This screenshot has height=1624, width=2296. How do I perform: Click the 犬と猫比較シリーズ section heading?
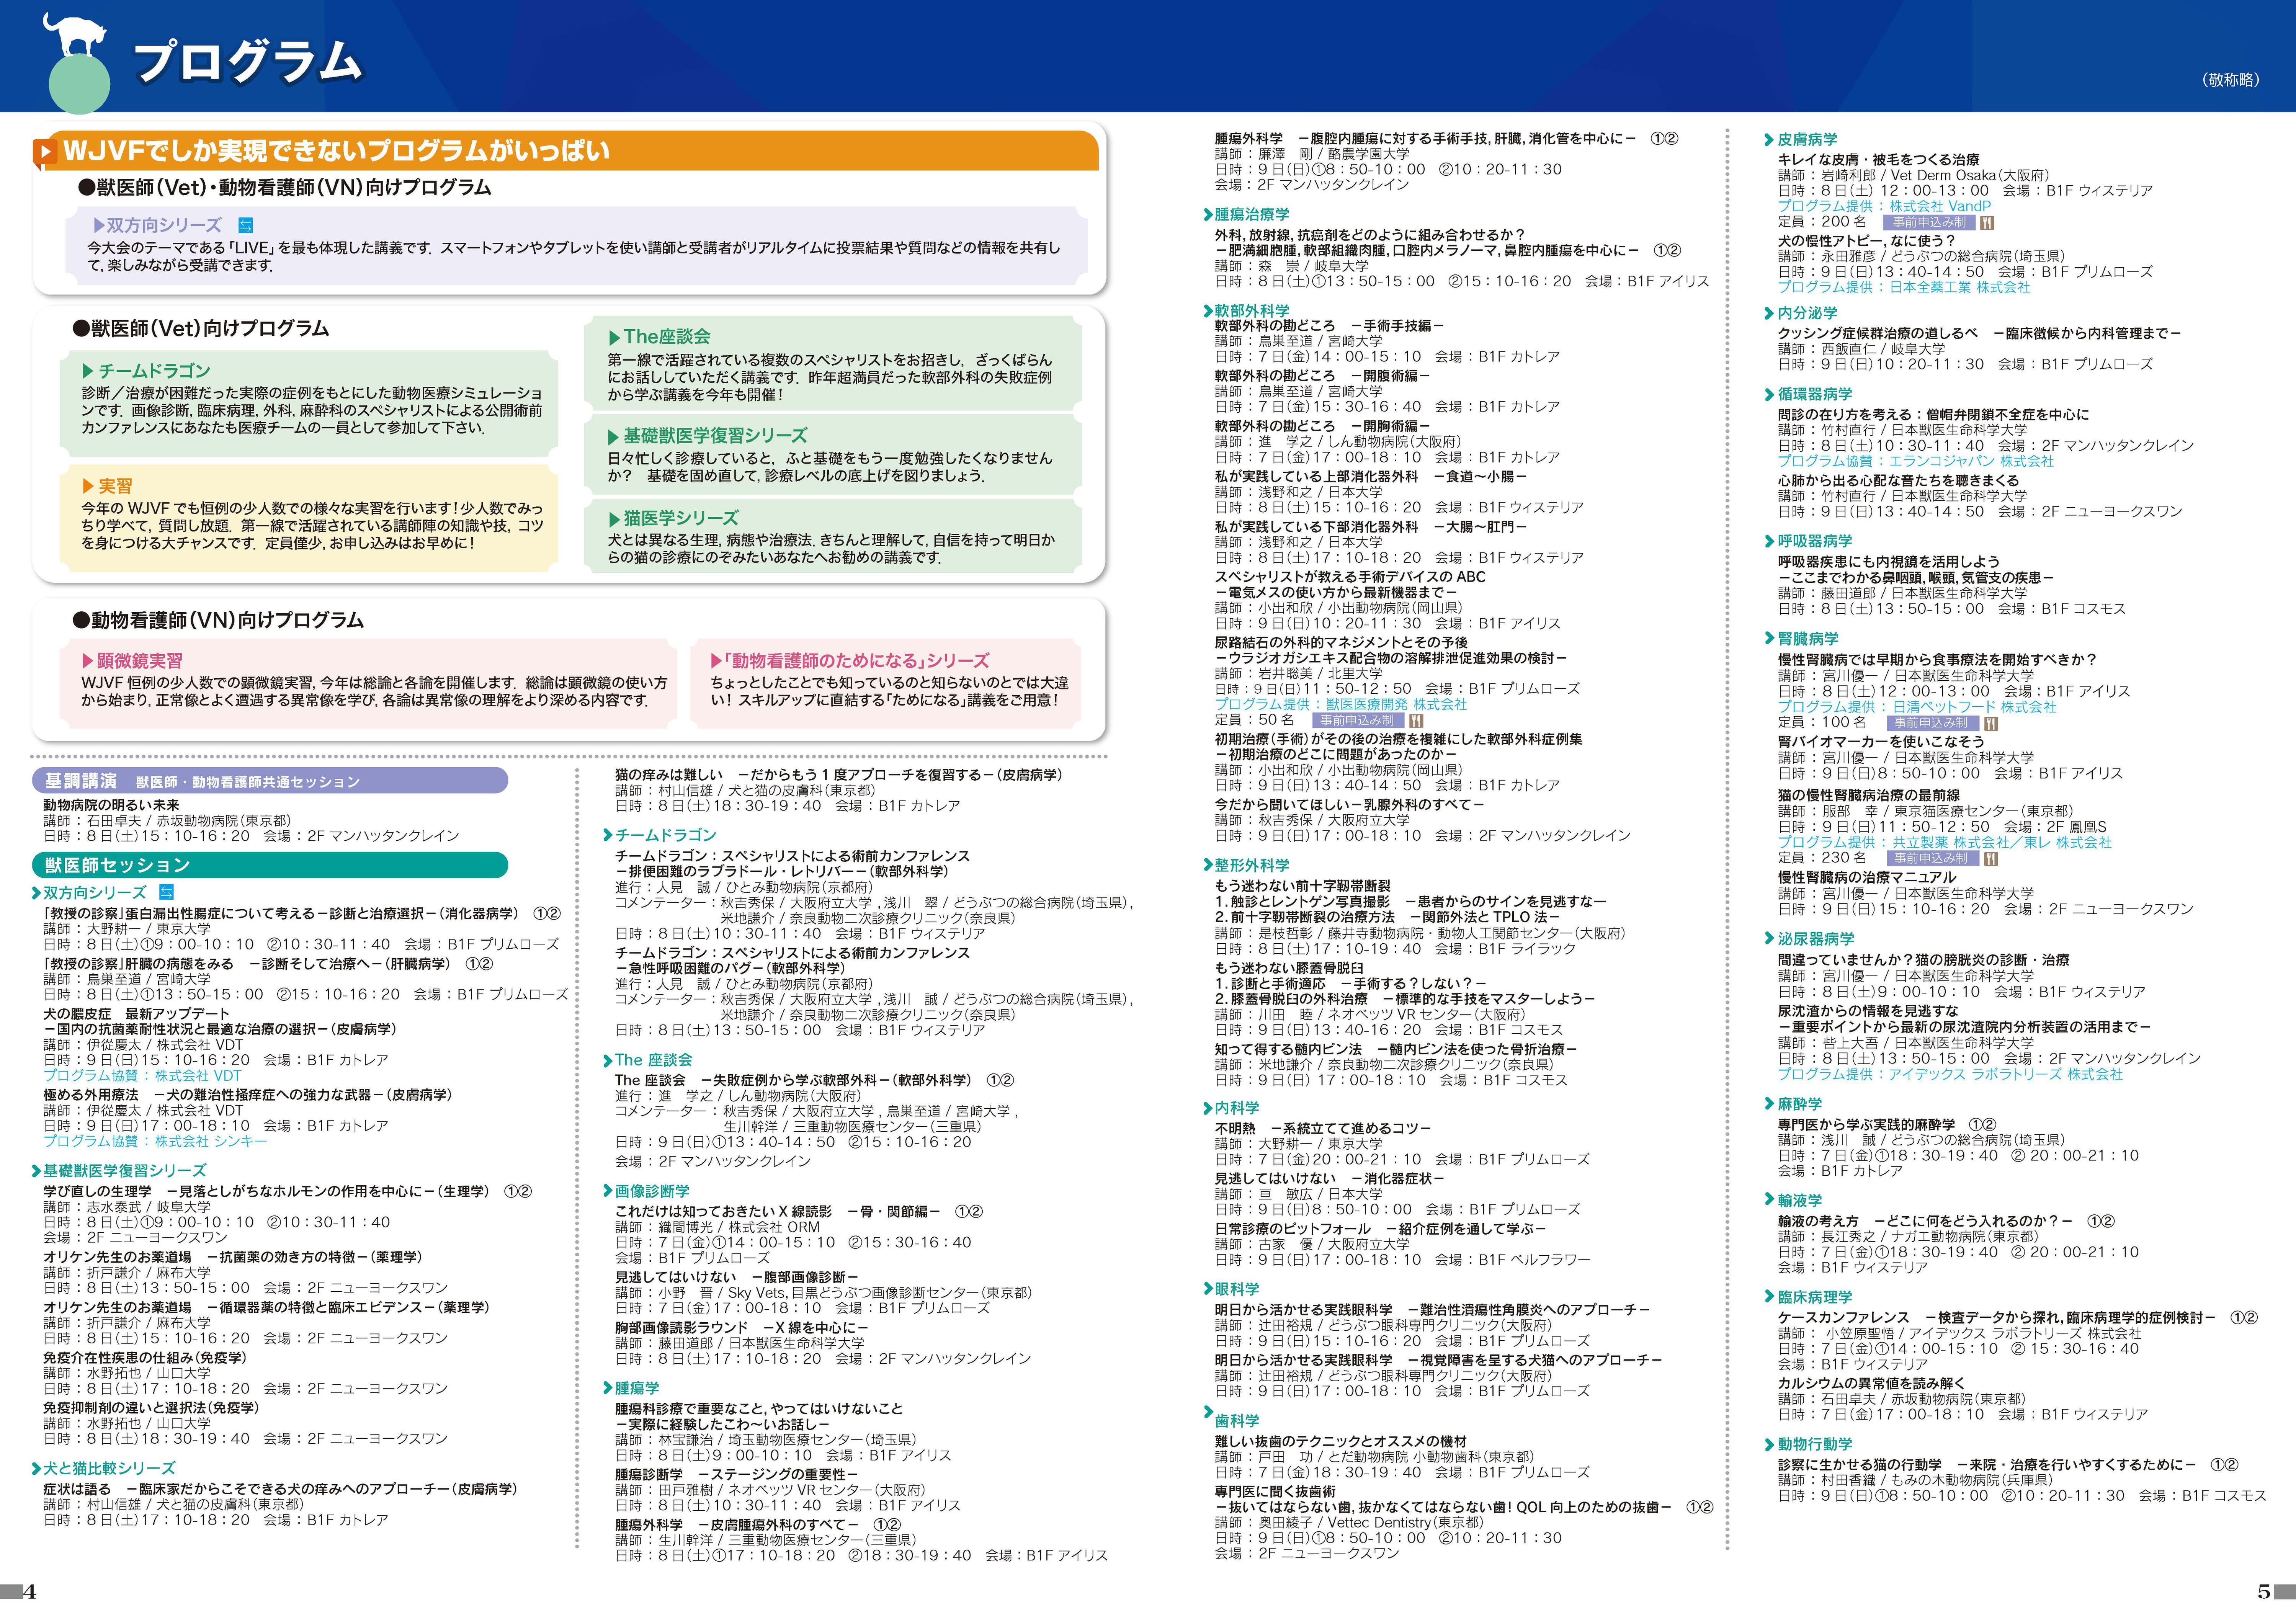tap(109, 1468)
